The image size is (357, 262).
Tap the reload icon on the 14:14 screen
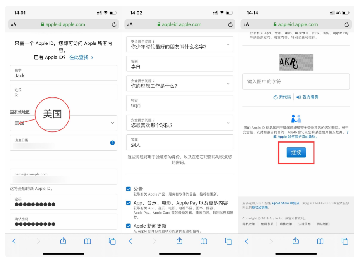click(x=347, y=24)
